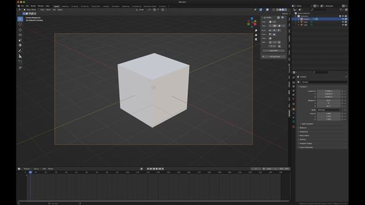Open the World properties tab
Image resolution: width=365 pixels, height=205 pixels.
tap(294, 99)
